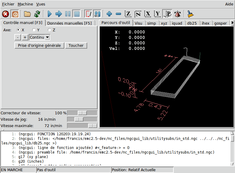This screenshot has width=235, height=173.
Task: Select the Z axis radio button
Action: tap(49, 30)
